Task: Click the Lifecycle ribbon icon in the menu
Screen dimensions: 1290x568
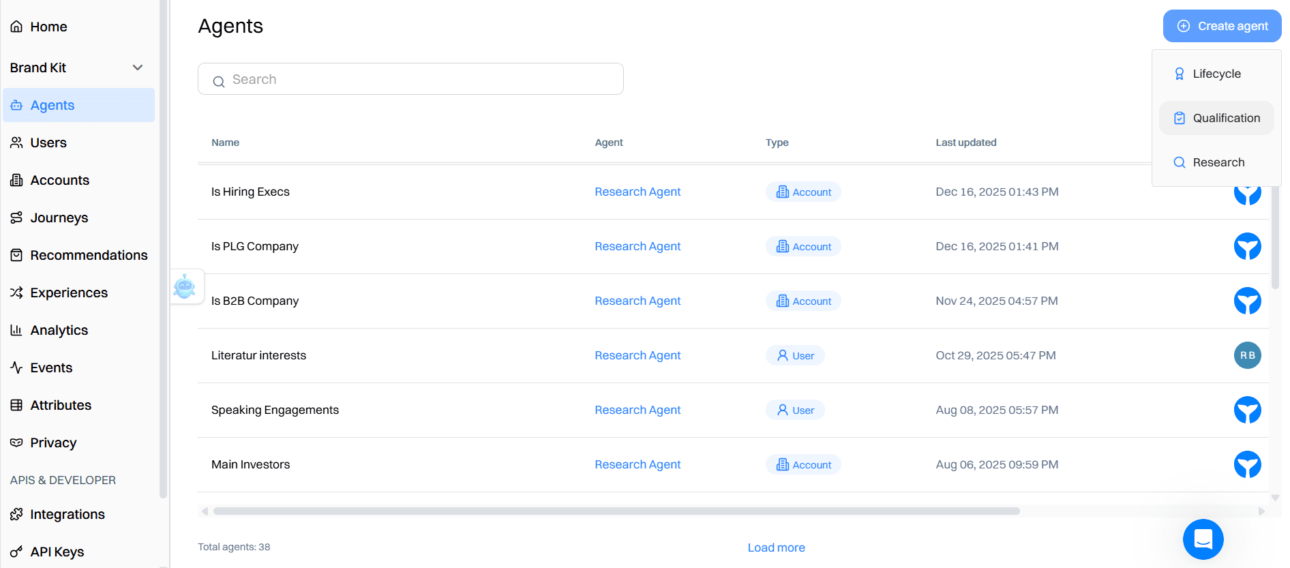Action: (x=1180, y=74)
